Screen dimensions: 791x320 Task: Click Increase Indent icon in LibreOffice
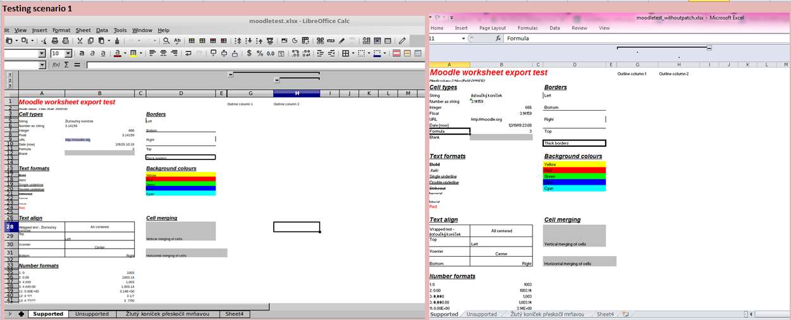[x=321, y=53]
